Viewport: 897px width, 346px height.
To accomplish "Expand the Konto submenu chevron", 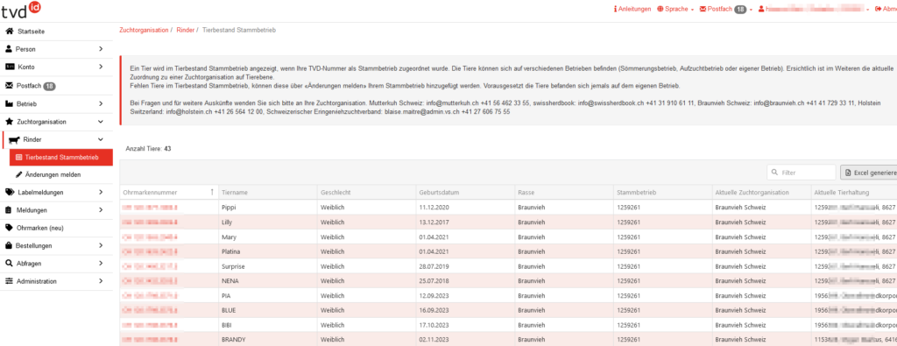I will [101, 67].
